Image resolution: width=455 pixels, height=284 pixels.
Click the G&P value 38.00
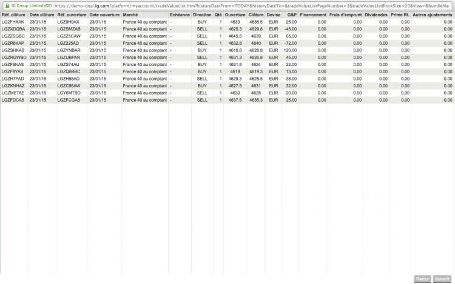[291, 79]
